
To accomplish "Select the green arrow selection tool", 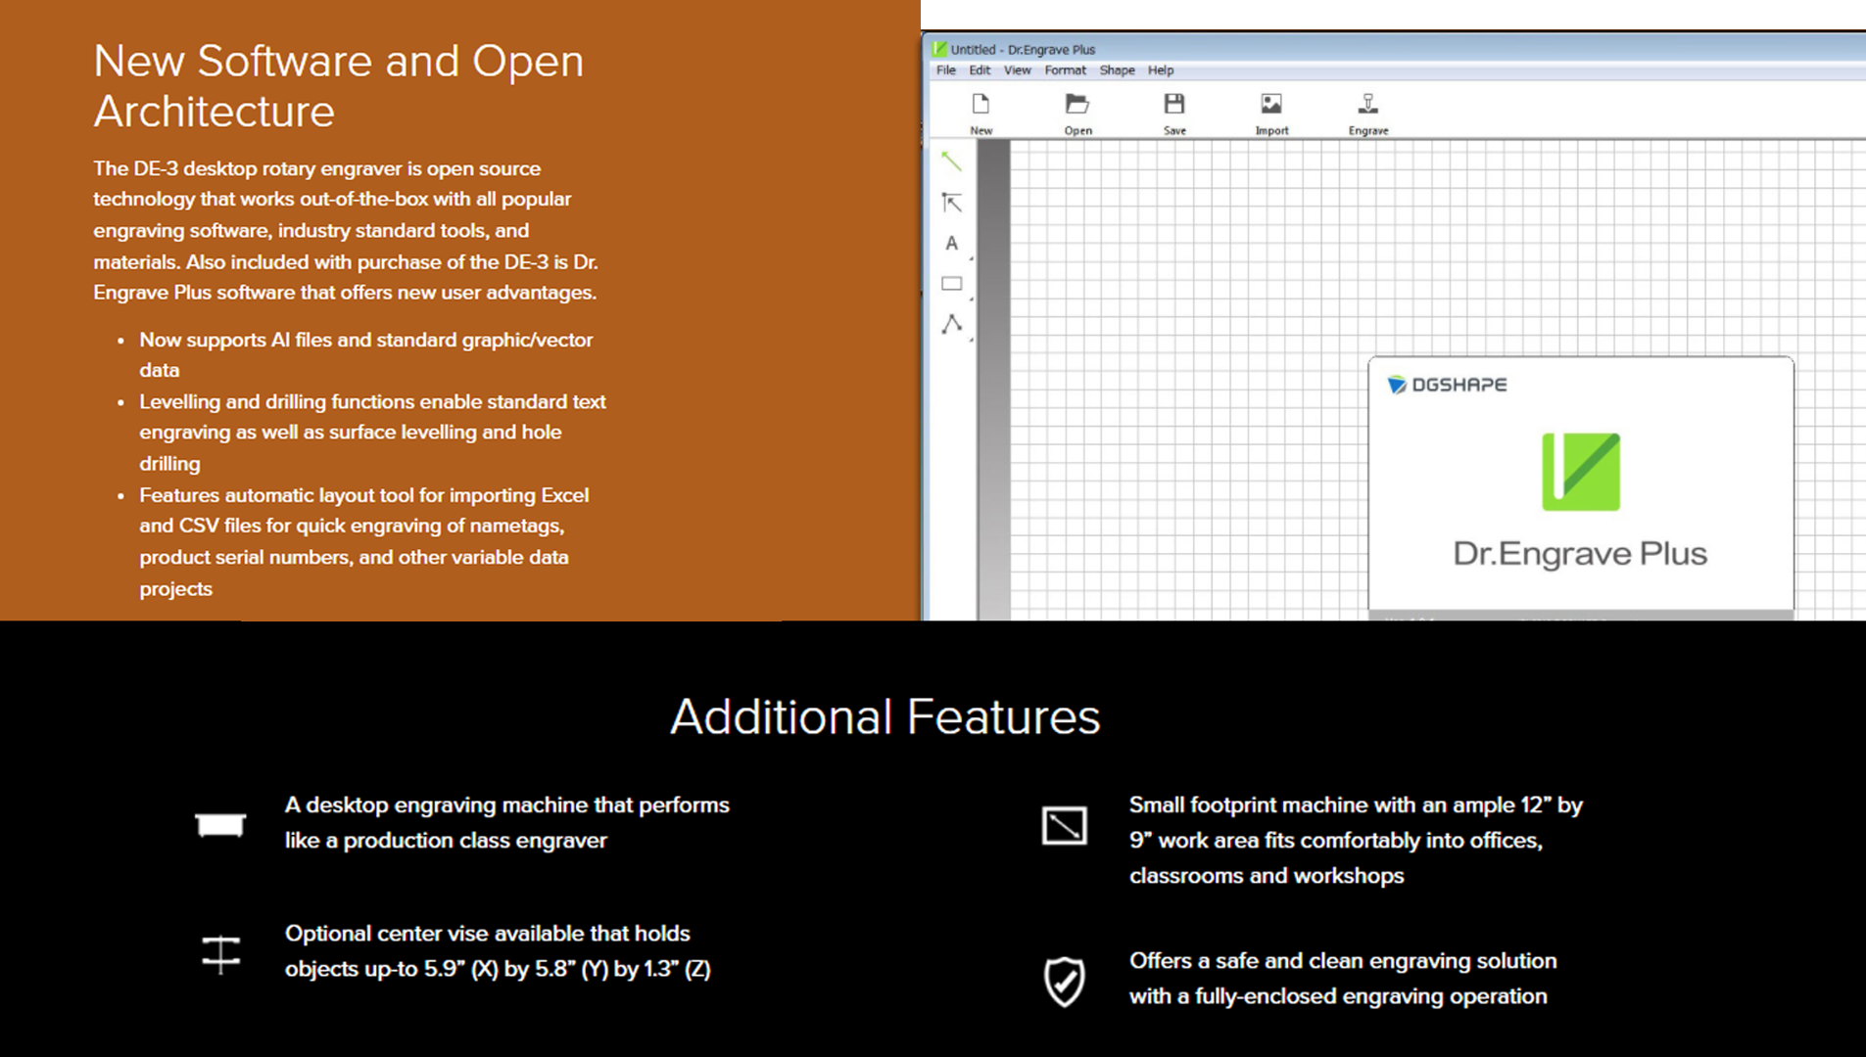I will coord(951,161).
